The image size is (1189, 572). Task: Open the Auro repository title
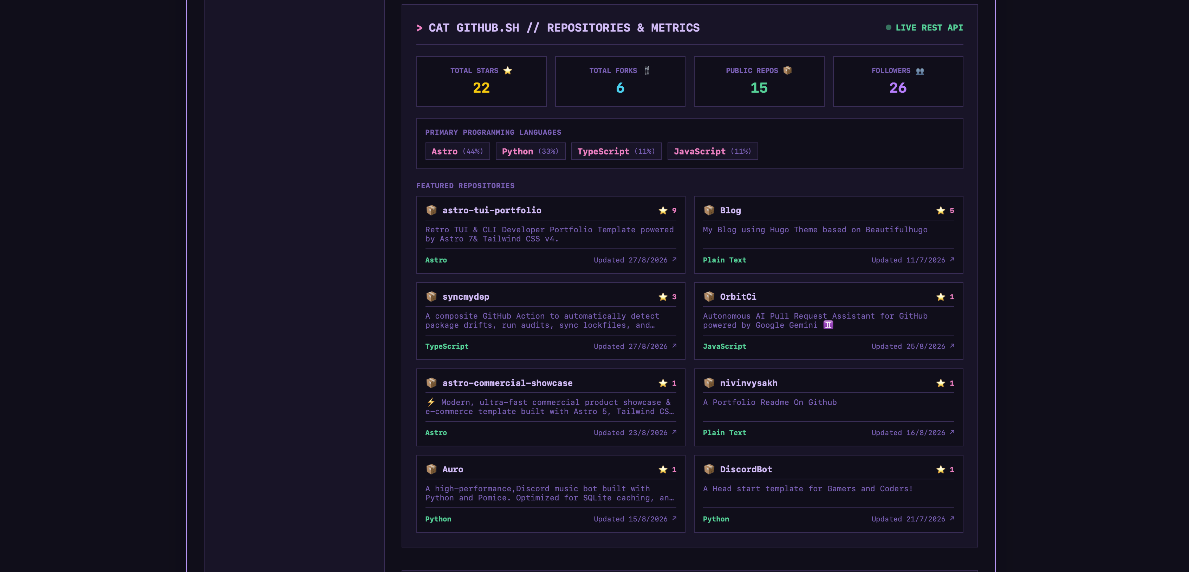453,469
